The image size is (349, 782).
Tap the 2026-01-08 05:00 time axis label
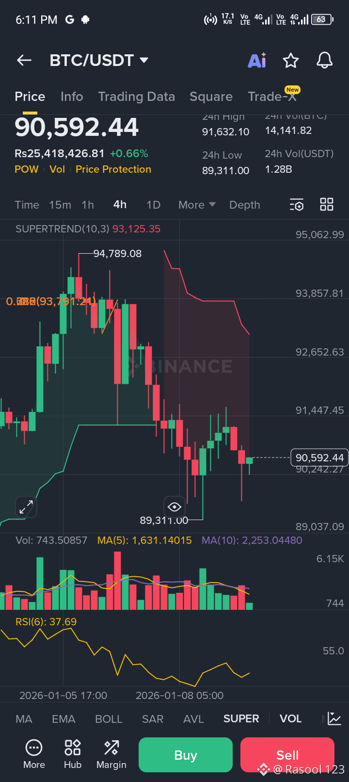pyautogui.click(x=179, y=696)
